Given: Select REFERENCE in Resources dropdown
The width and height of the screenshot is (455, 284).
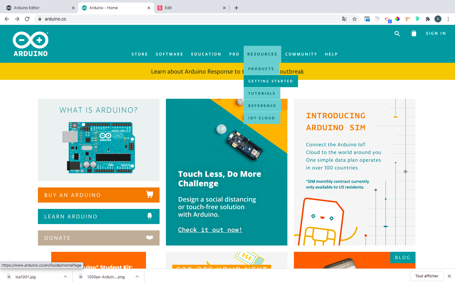Looking at the screenshot, I should [x=262, y=106].
